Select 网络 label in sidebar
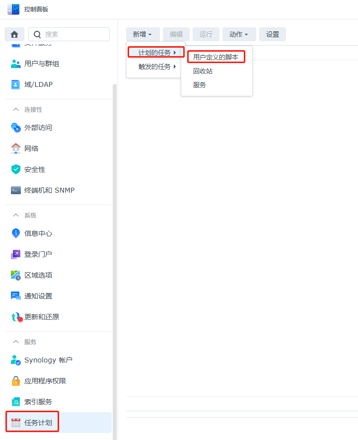The height and width of the screenshot is (440, 358). 31,148
